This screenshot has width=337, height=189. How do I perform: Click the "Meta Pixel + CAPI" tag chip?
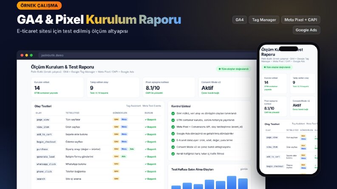tap(301, 20)
